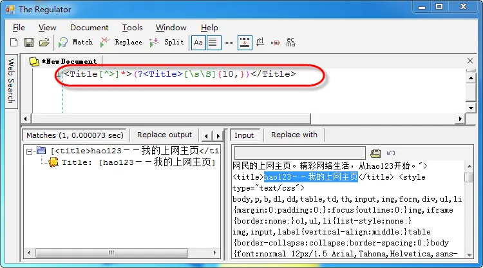Click the type="text/css"> line
Image resolution: width=483 pixels, height=268 pixels.
[269, 188]
